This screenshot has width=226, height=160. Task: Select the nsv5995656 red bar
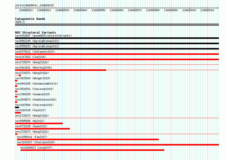point(39,123)
